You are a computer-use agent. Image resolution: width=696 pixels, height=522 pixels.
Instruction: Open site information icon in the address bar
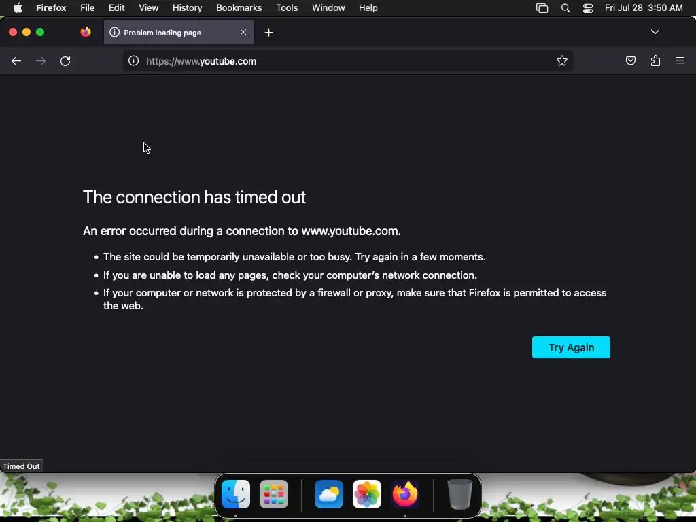point(134,60)
